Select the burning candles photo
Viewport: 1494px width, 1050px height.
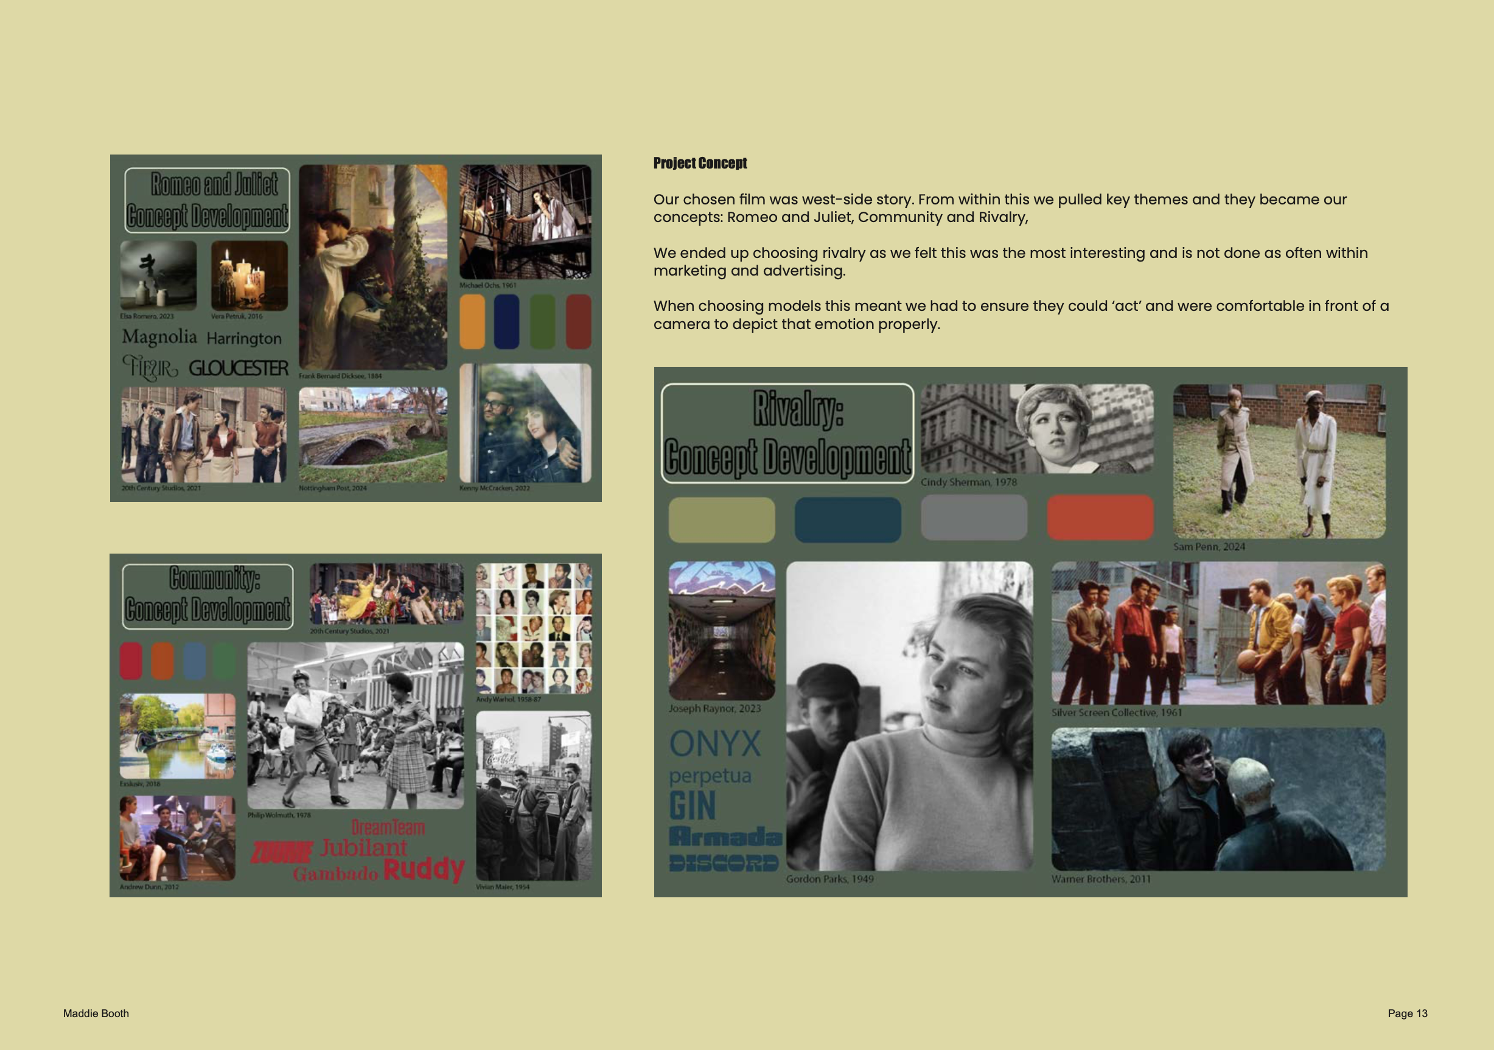pyautogui.click(x=250, y=275)
